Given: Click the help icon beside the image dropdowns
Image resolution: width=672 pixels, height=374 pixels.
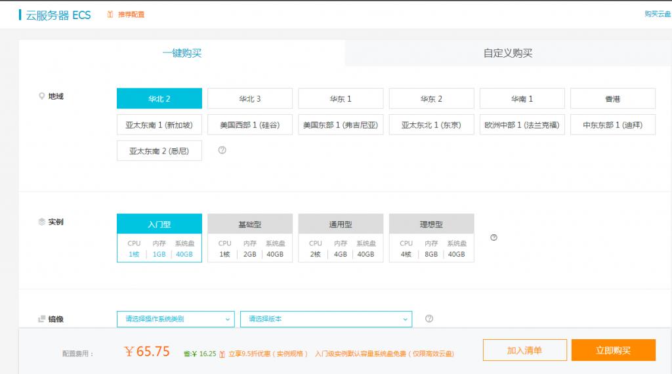Looking at the screenshot, I should pos(429,318).
